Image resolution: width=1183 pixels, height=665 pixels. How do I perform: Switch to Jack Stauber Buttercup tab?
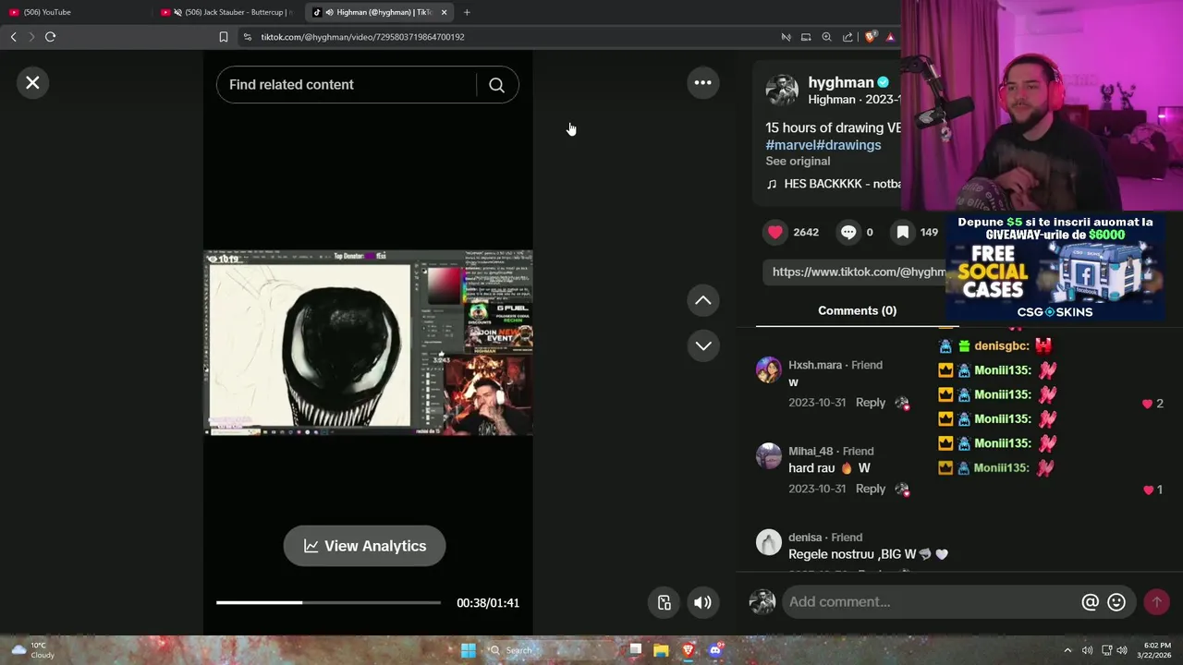pyautogui.click(x=229, y=12)
